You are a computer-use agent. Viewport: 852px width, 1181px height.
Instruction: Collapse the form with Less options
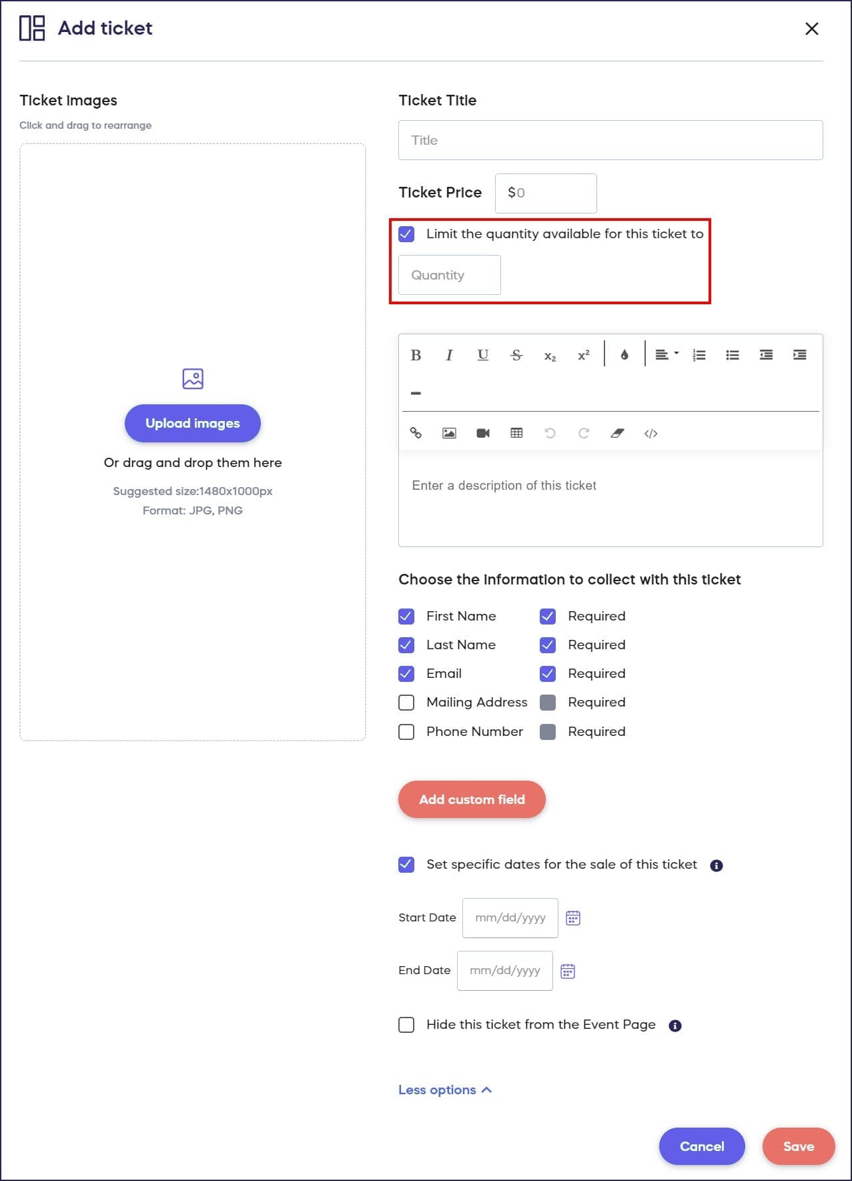[444, 1090]
